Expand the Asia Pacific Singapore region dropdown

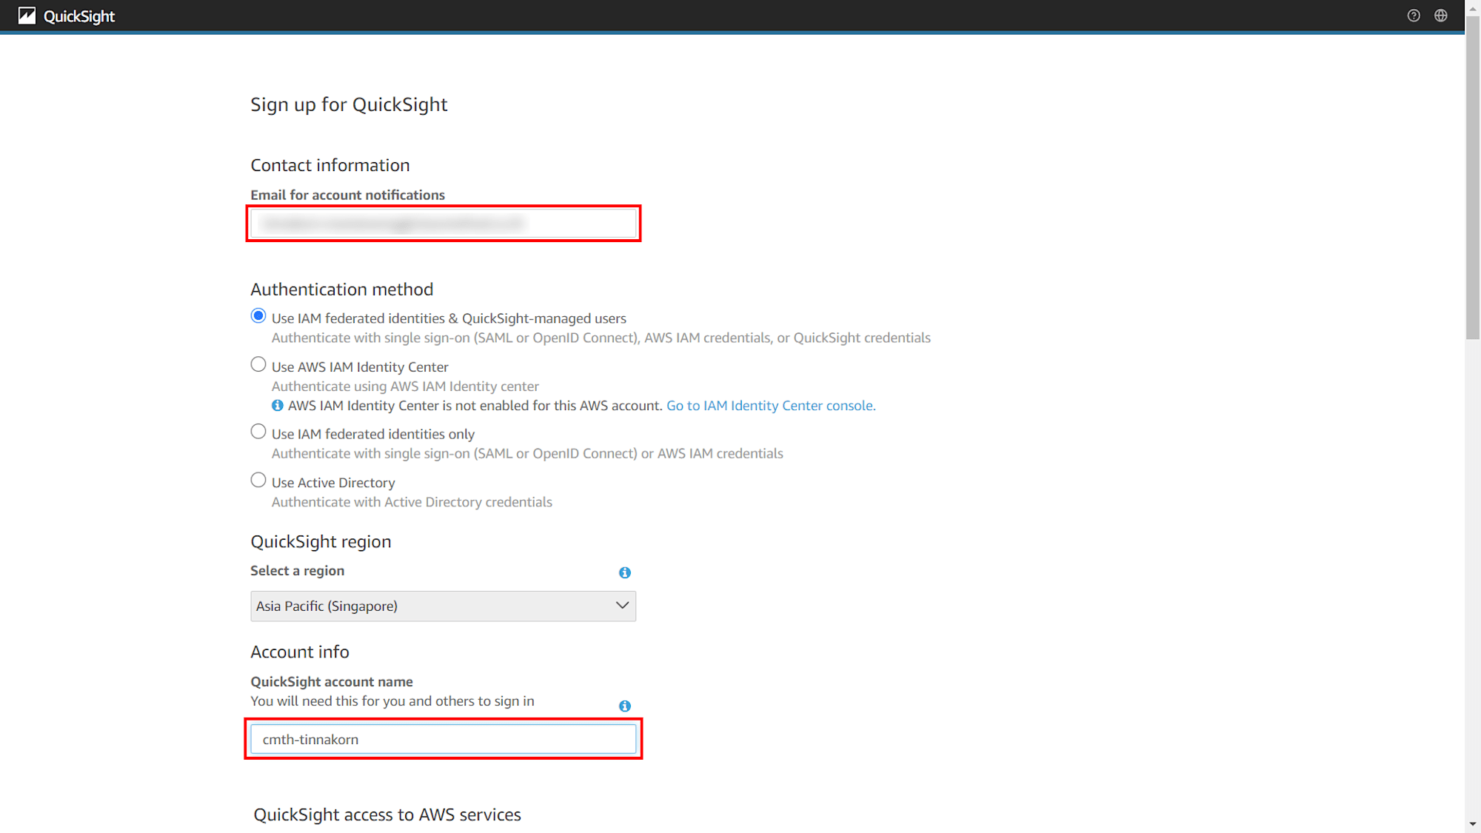pyautogui.click(x=444, y=605)
